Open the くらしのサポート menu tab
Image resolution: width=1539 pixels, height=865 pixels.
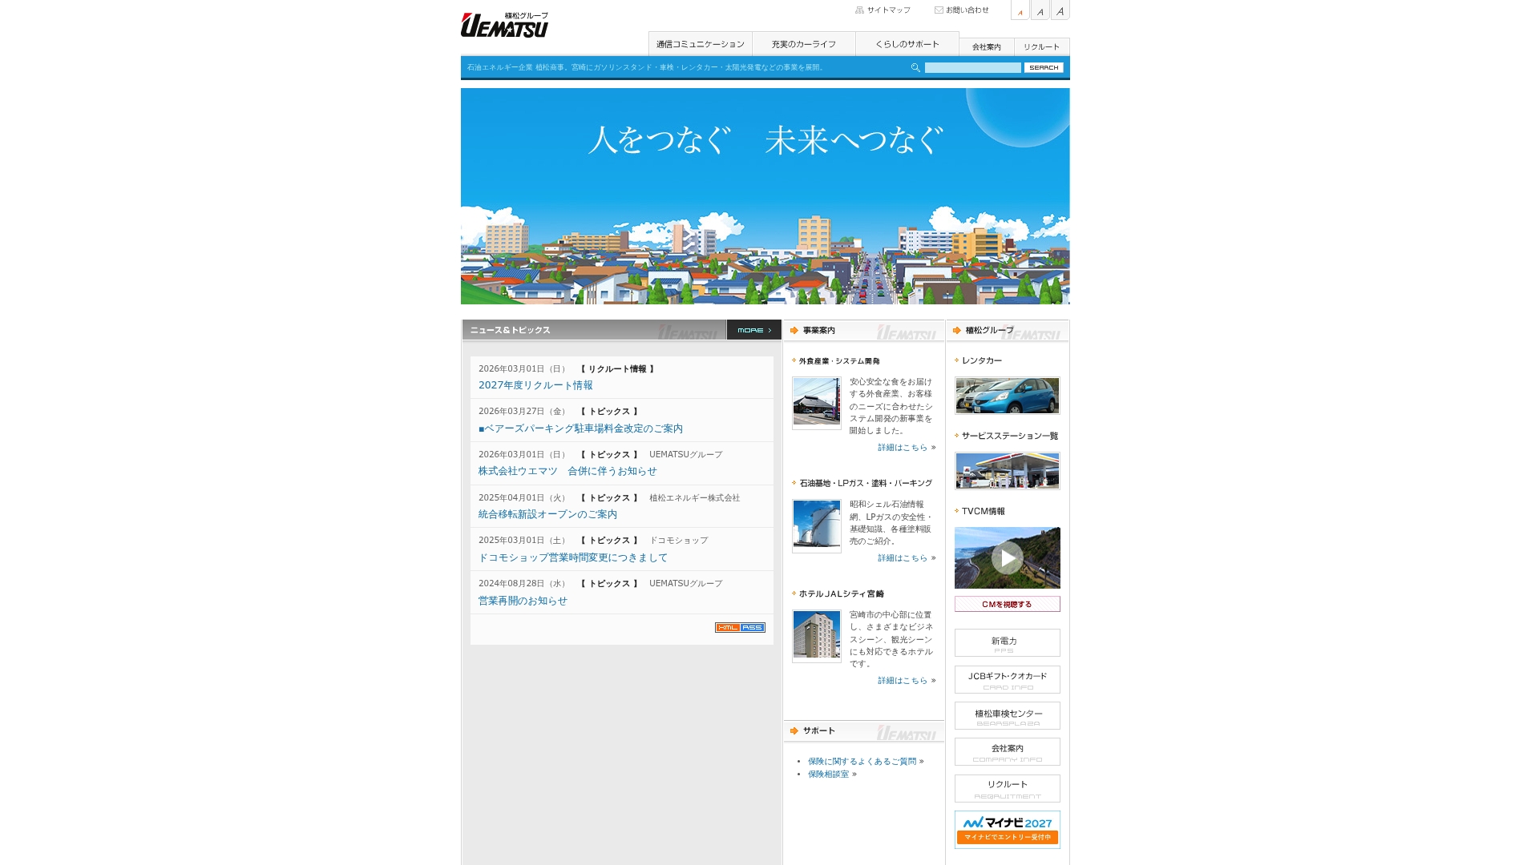[907, 44]
